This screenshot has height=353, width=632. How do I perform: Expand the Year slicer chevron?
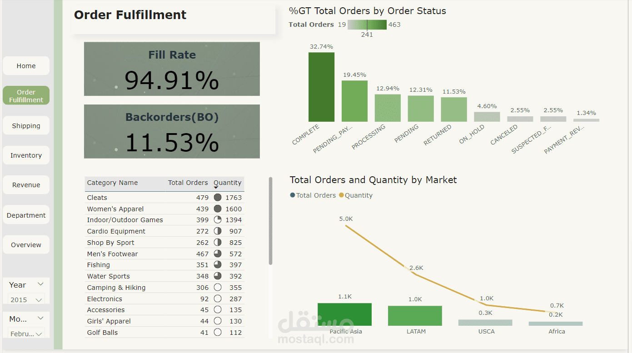(40, 284)
